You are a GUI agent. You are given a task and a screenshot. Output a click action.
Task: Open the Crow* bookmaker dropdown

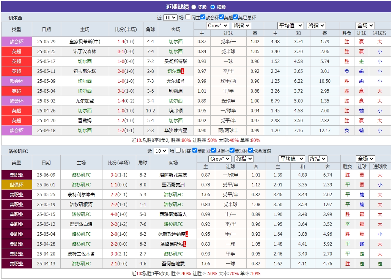pyautogui.click(x=217, y=25)
